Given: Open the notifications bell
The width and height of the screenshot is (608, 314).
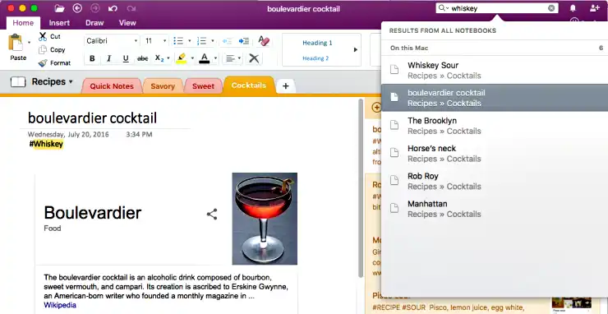Looking at the screenshot, I should pyautogui.click(x=573, y=8).
